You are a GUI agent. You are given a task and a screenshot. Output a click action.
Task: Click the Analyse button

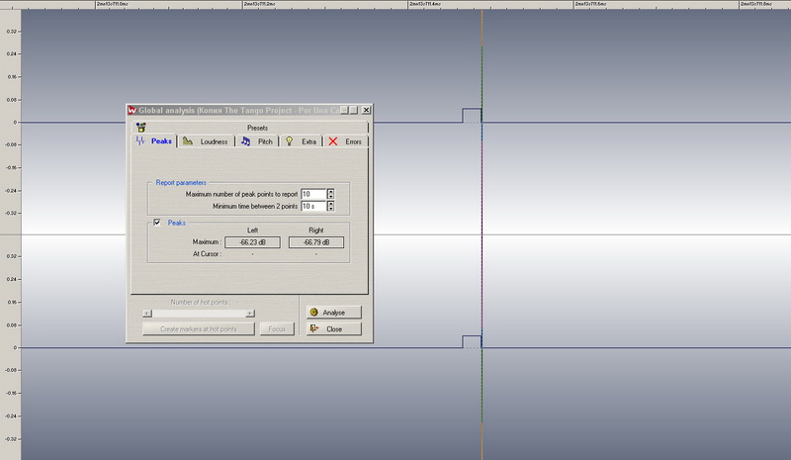coord(333,313)
